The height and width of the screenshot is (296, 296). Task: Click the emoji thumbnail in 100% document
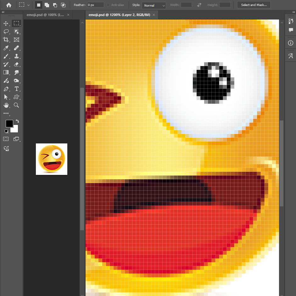coord(52,159)
